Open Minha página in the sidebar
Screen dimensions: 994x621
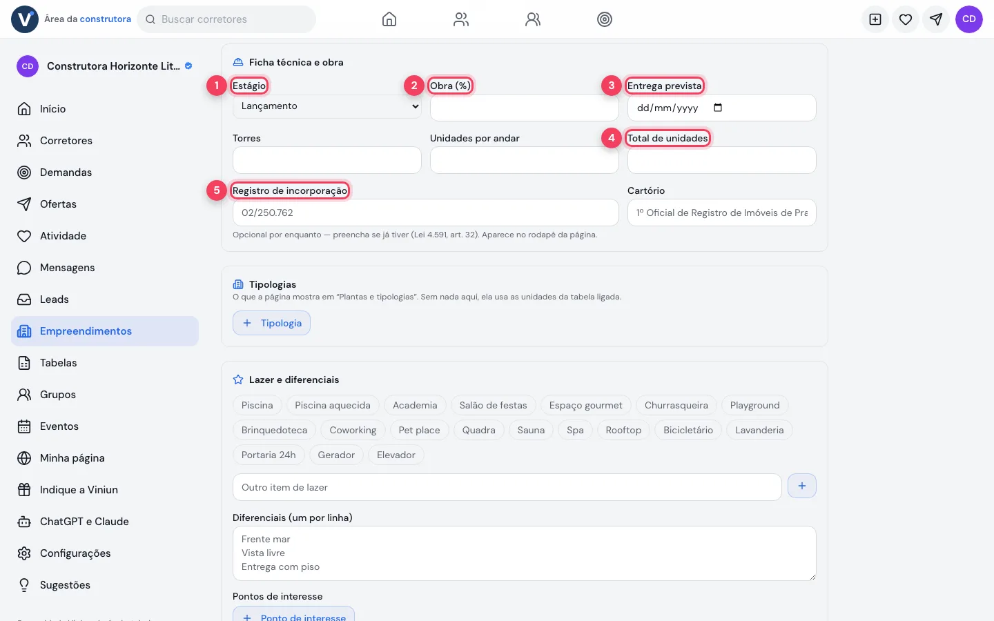tap(105, 458)
